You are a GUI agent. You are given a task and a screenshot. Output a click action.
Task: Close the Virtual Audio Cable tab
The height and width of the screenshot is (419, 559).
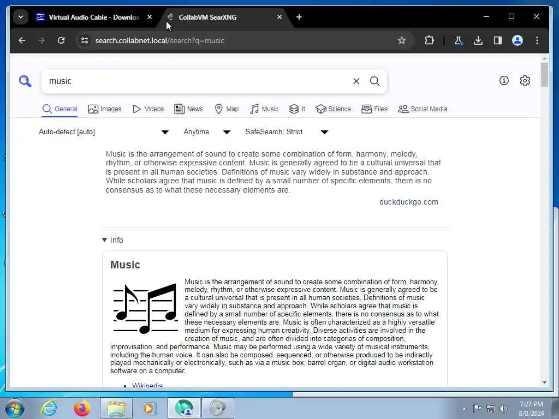tap(150, 17)
